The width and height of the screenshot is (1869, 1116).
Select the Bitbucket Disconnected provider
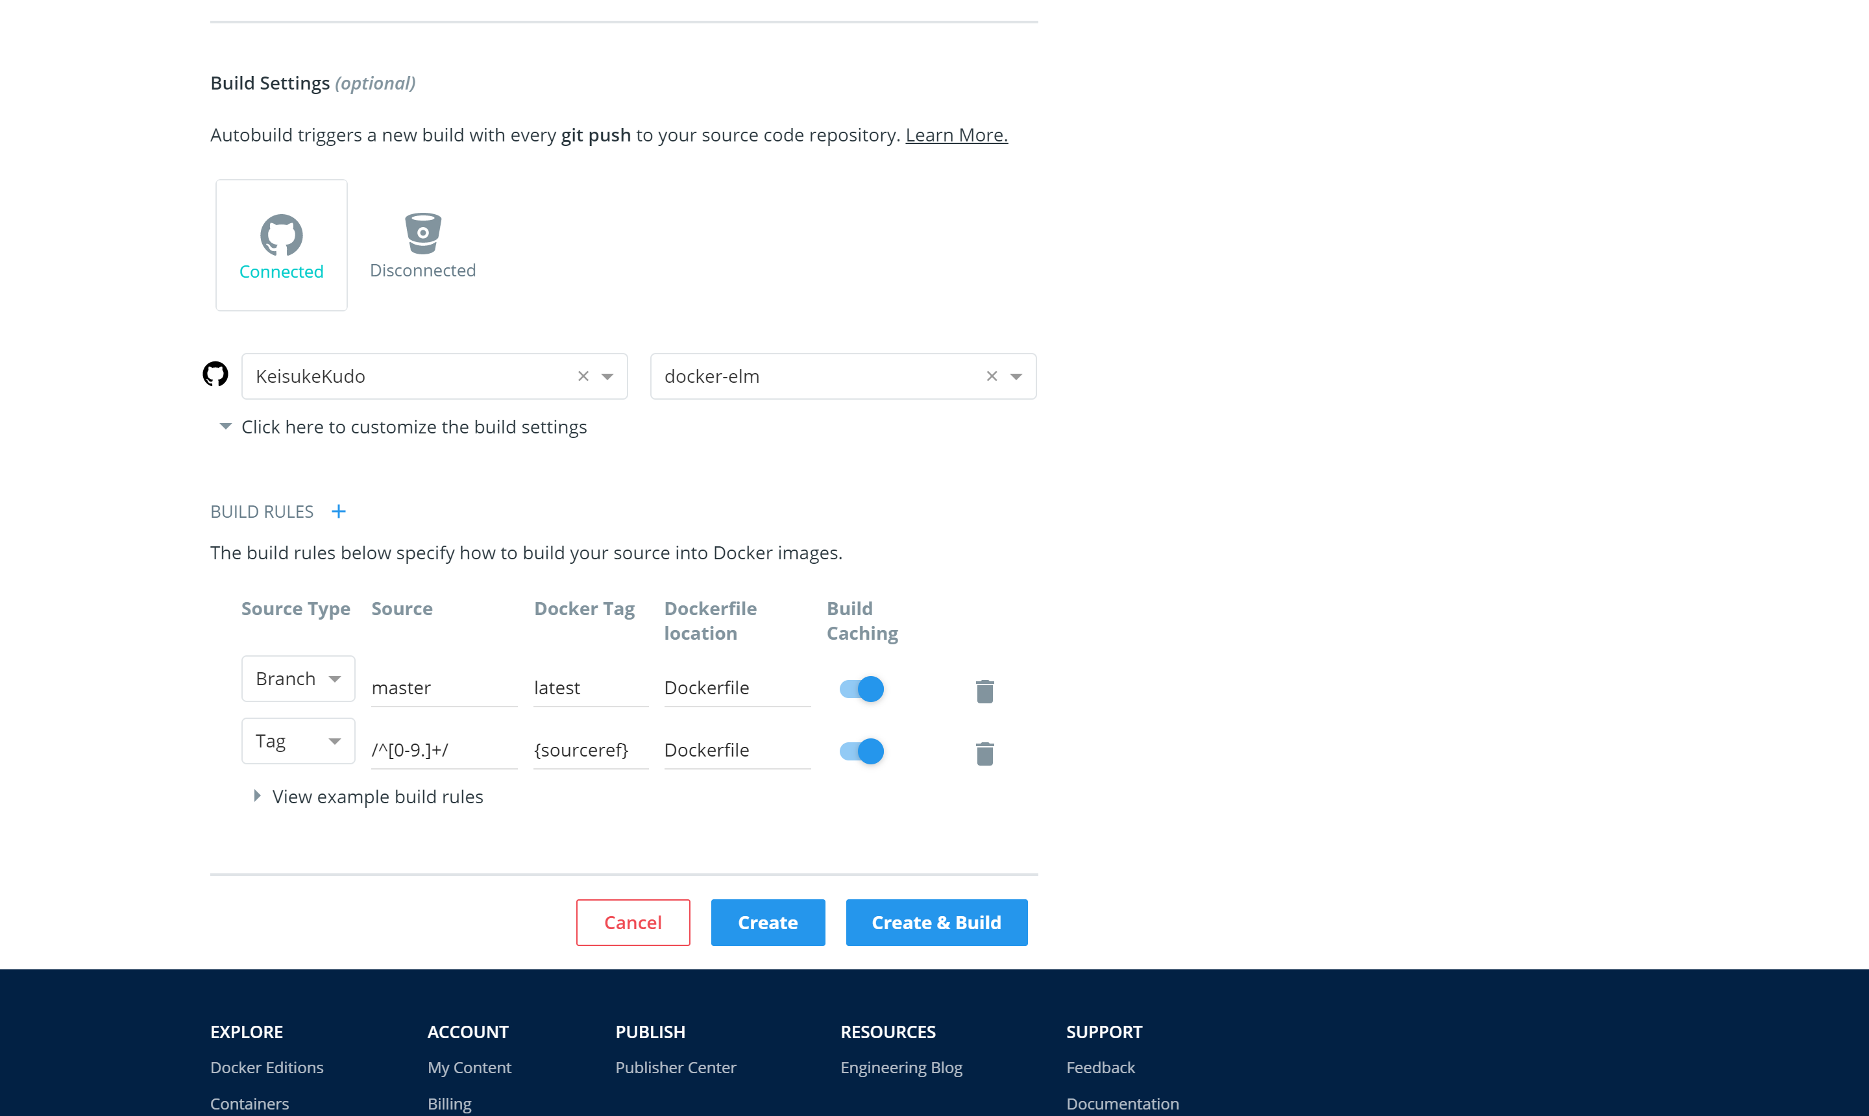click(422, 245)
